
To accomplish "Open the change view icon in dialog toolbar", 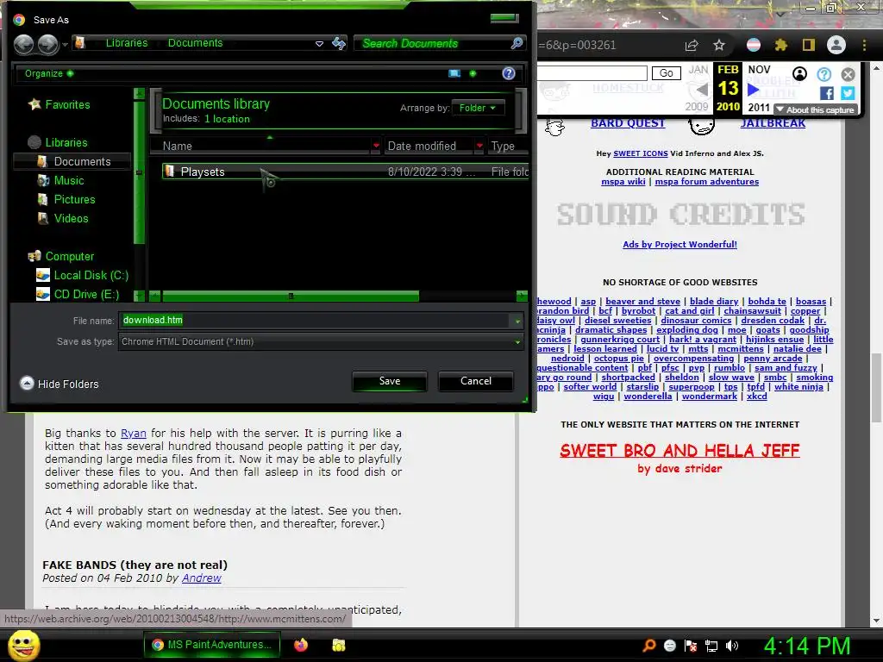I will [454, 74].
